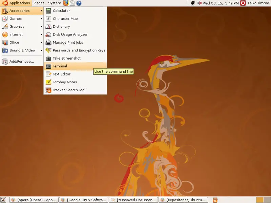The width and height of the screenshot is (271, 203).
Task: Click the Tomboy Notes icon
Action: 48,82
